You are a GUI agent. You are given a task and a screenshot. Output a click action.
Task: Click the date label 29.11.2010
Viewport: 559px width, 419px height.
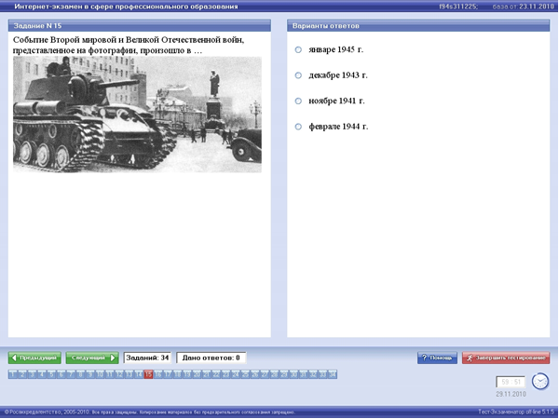511,394
